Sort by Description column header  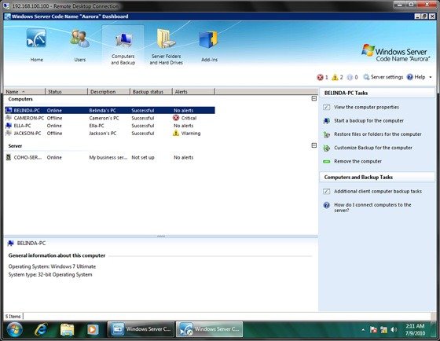[109, 91]
